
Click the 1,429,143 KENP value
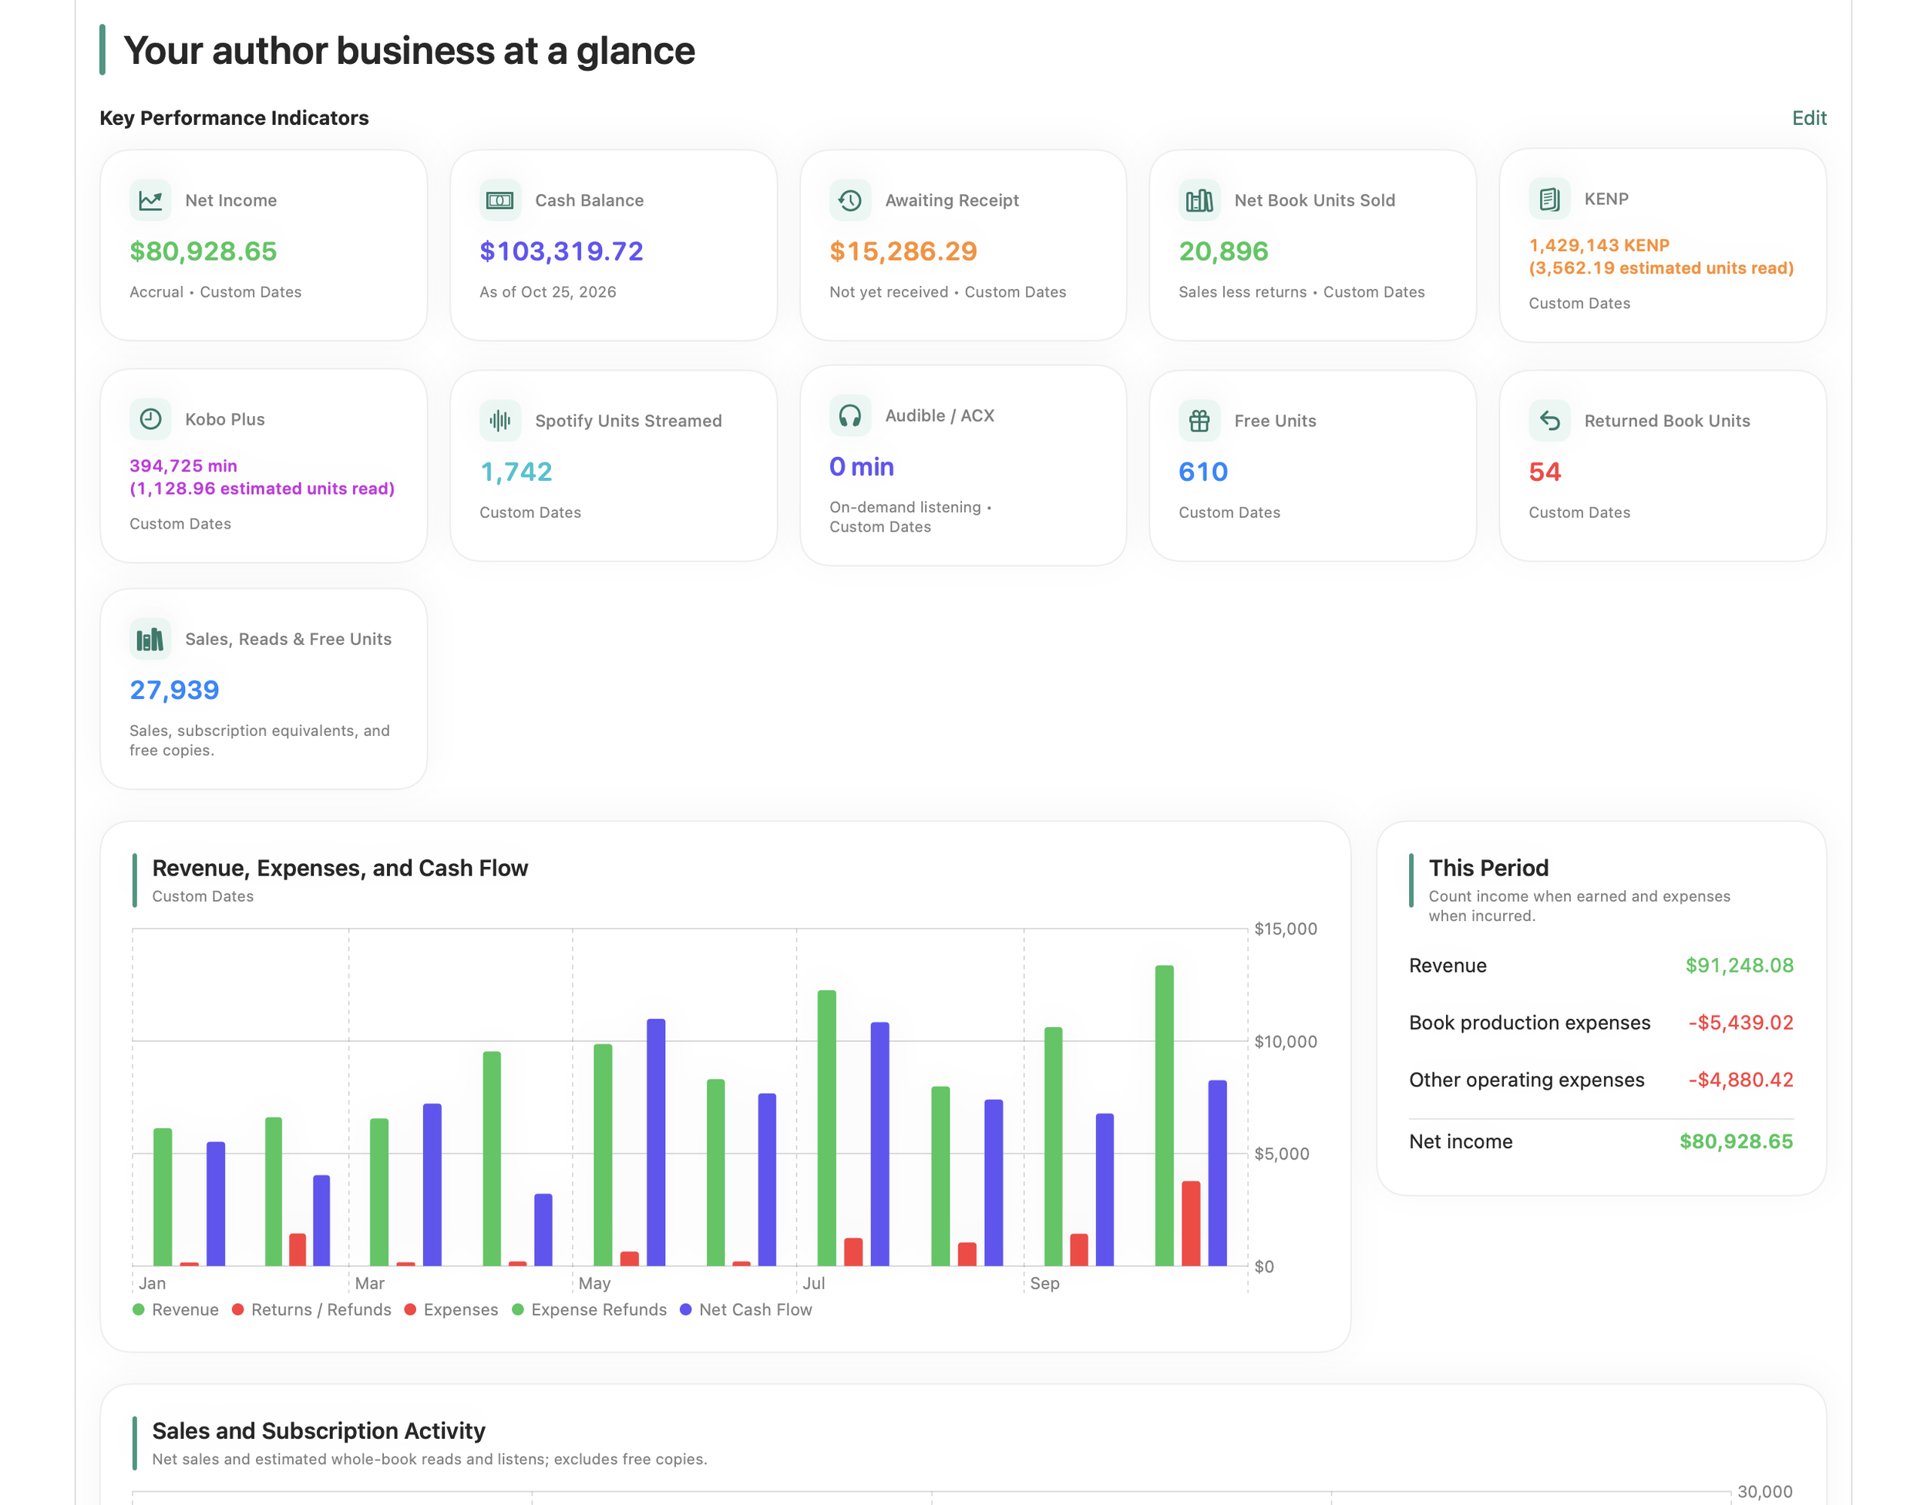tap(1599, 245)
